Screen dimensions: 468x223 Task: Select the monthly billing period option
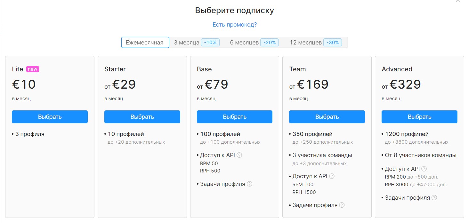(145, 43)
